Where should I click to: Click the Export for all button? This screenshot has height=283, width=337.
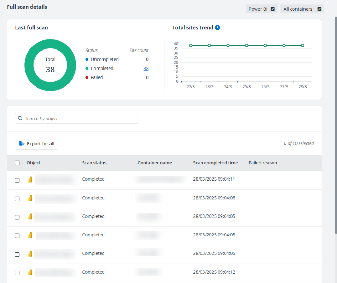click(x=36, y=143)
